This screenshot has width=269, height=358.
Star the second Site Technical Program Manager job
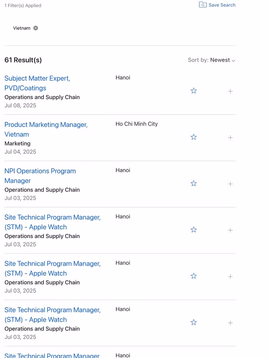point(194,276)
